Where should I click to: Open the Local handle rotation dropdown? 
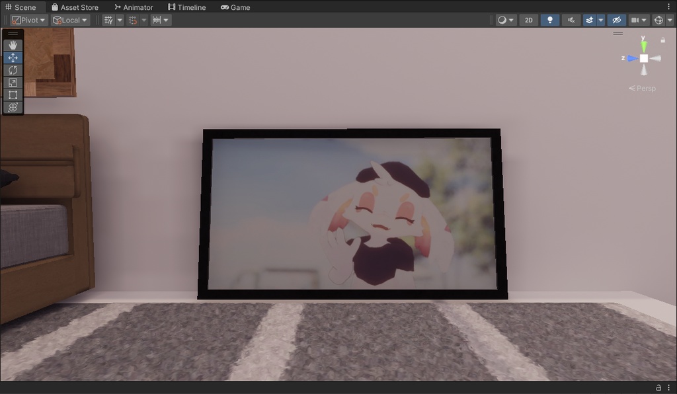pos(69,20)
